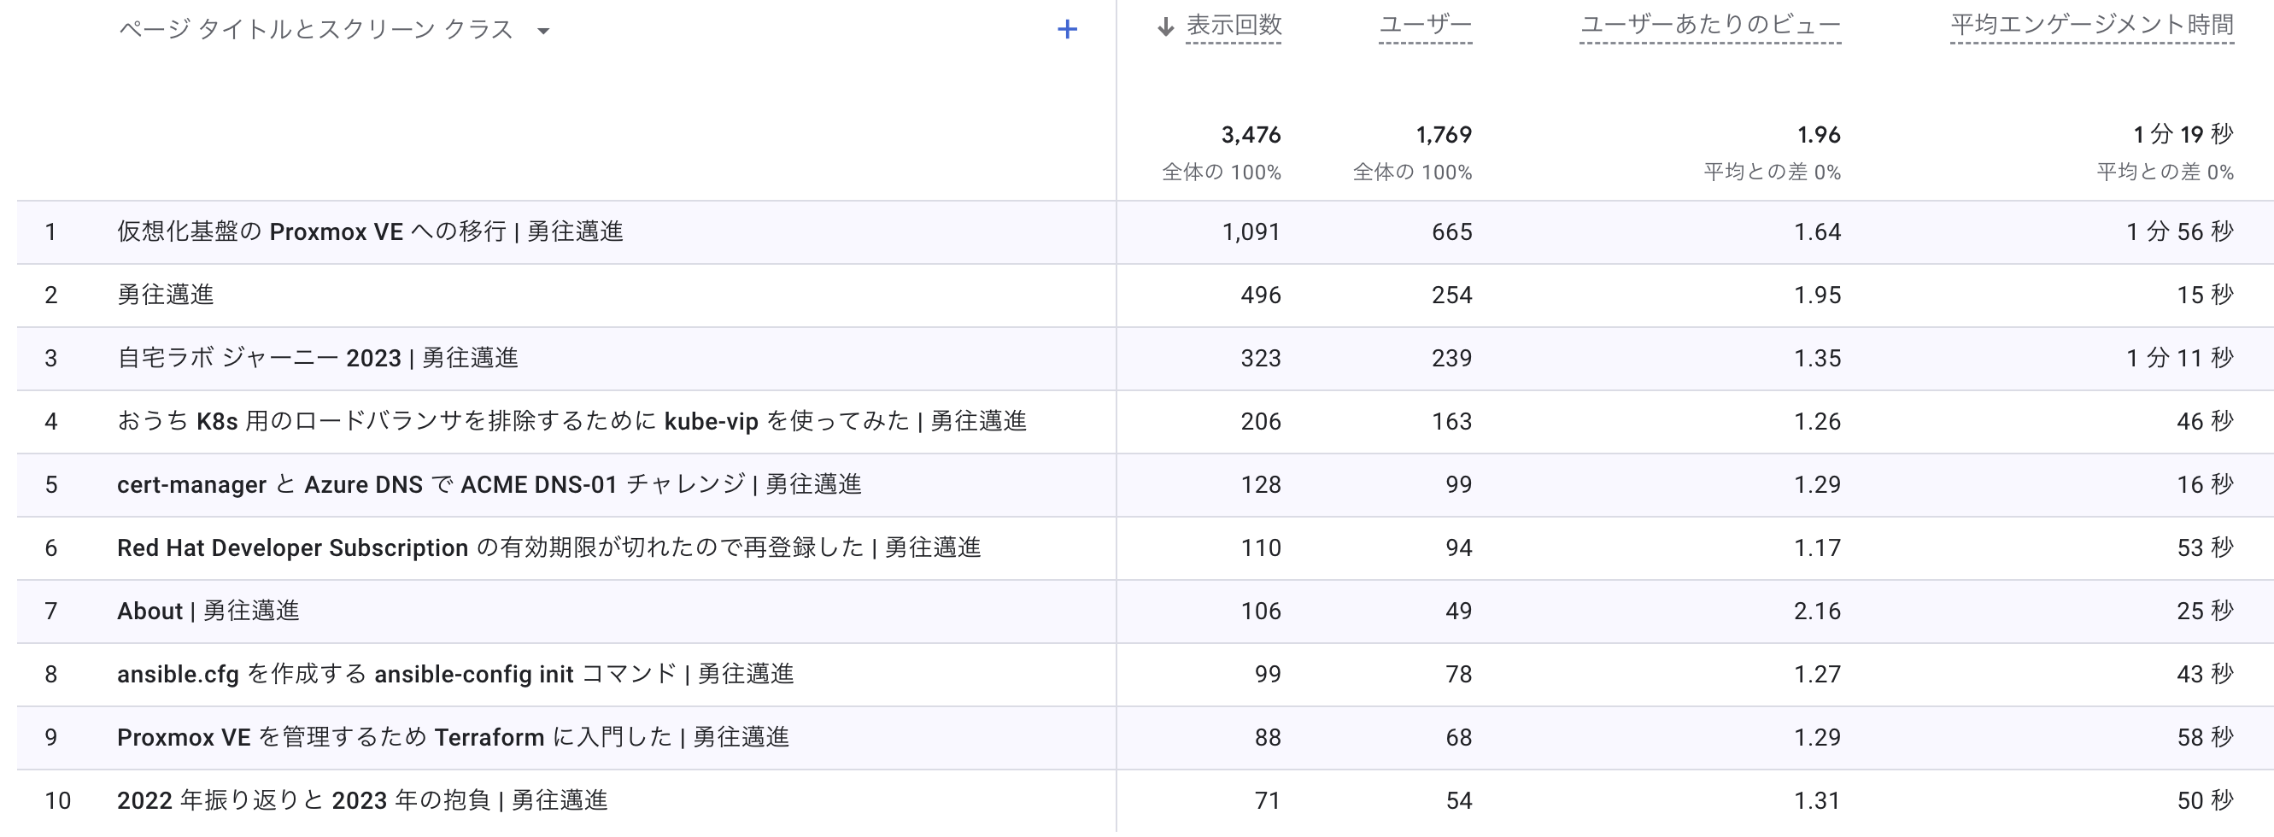Sort by ユーザーあたりのビュー column header
This screenshot has height=837, width=2274.
pos(1709,26)
